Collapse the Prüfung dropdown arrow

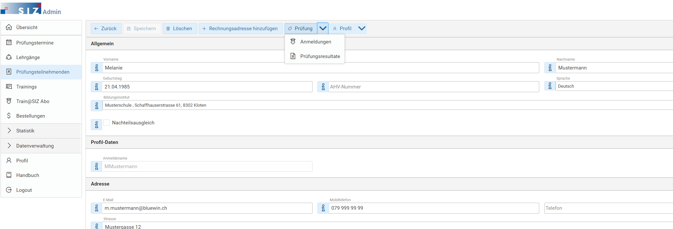(x=323, y=28)
